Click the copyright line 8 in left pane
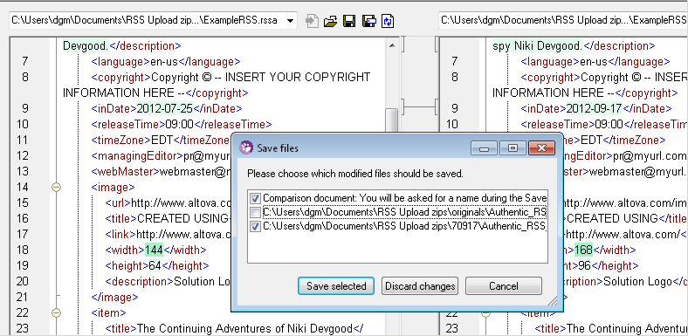The image size is (688, 336). coord(230,77)
